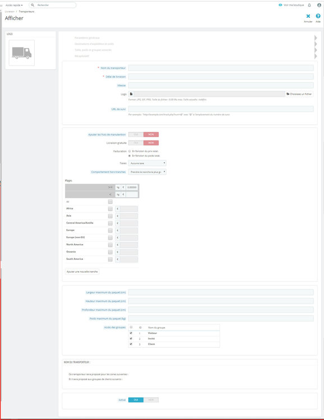Click the < range upper bound field

(x=132, y=194)
